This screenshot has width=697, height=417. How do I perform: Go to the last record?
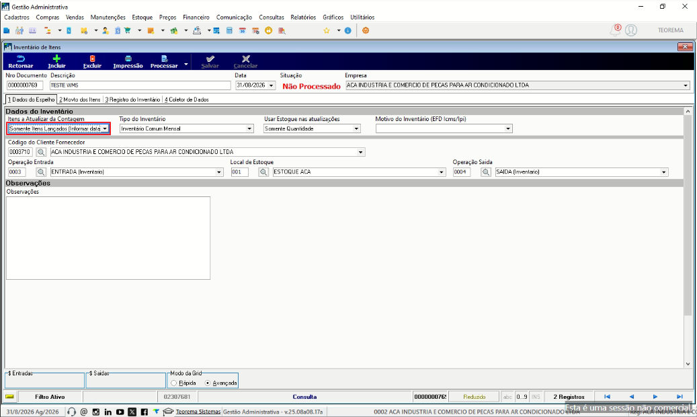[680, 397]
